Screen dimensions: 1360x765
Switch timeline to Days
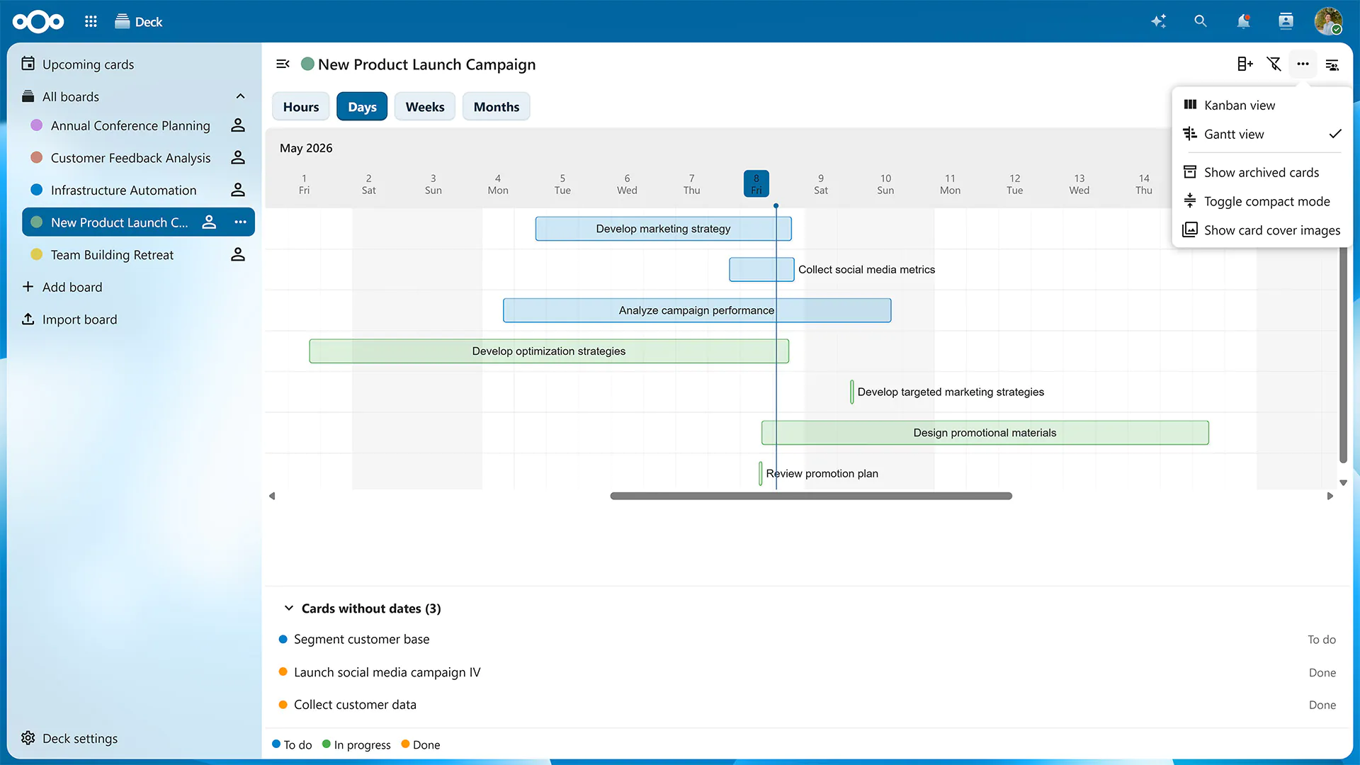pyautogui.click(x=362, y=107)
